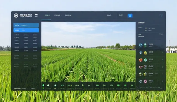The height and width of the screenshot is (102, 177).
Task: Click the rightmost icon in bottom toolbar
Action: [x=132, y=85]
